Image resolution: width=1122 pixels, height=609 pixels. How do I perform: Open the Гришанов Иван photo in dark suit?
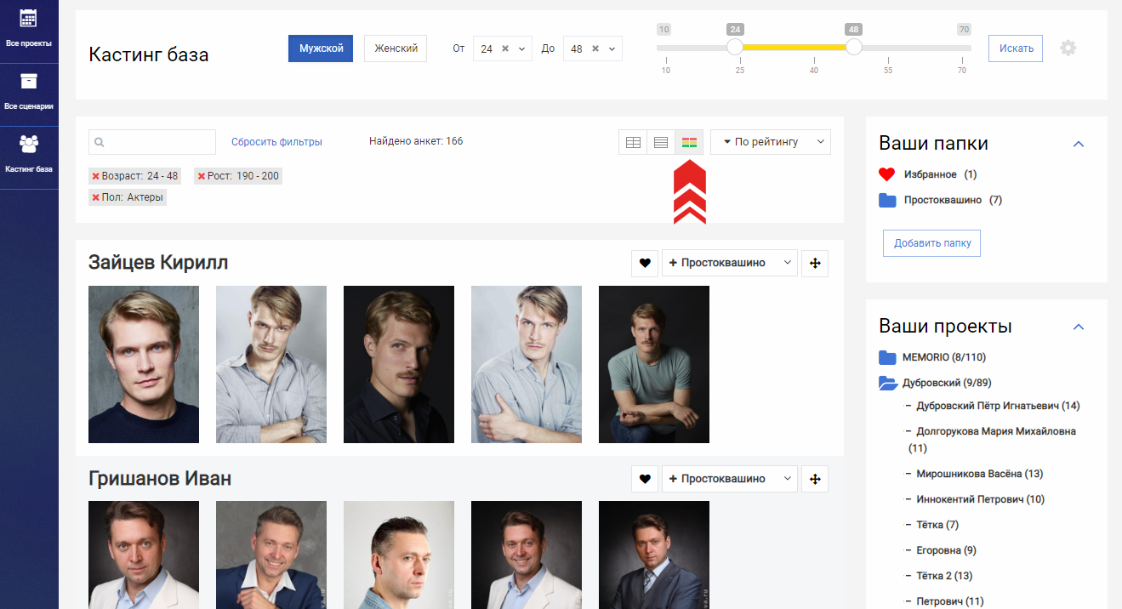click(x=654, y=555)
